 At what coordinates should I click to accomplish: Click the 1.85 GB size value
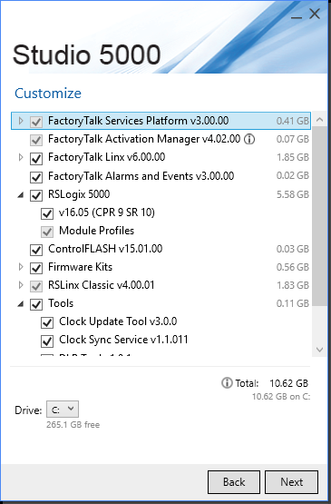coord(293,157)
